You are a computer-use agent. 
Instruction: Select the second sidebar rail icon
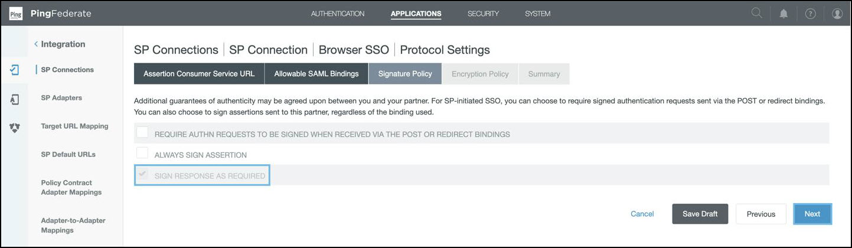(x=15, y=99)
